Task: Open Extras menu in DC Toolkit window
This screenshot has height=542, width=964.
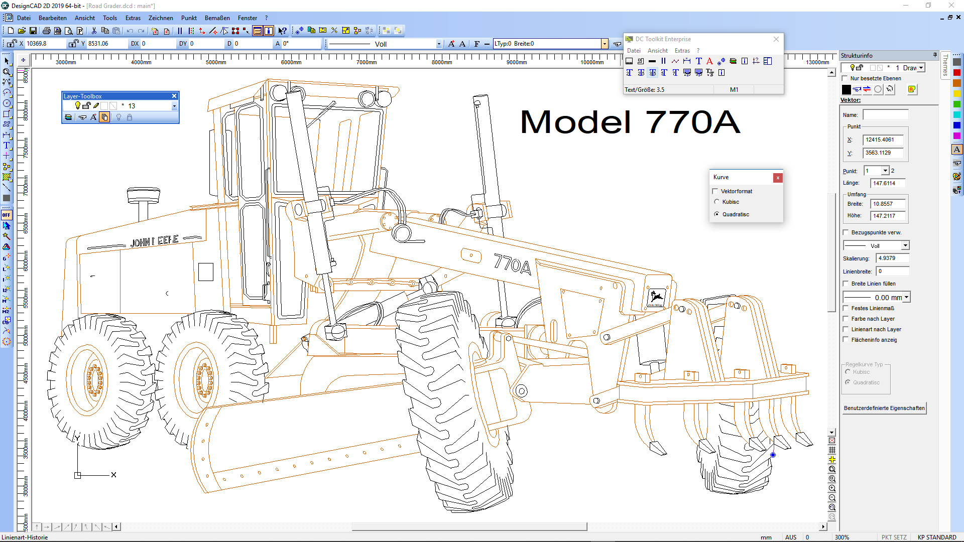Action: click(x=682, y=51)
